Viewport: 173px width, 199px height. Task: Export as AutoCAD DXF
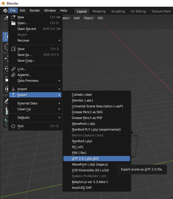pyautogui.click(x=97, y=188)
